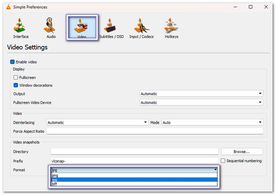Maximize the Simple Preferences window

pos(250,7)
